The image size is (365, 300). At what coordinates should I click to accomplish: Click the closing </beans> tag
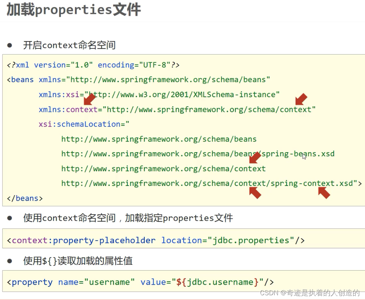pos(25,198)
